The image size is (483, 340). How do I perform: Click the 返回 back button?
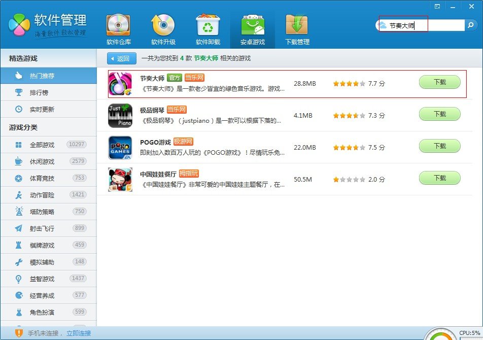click(122, 58)
